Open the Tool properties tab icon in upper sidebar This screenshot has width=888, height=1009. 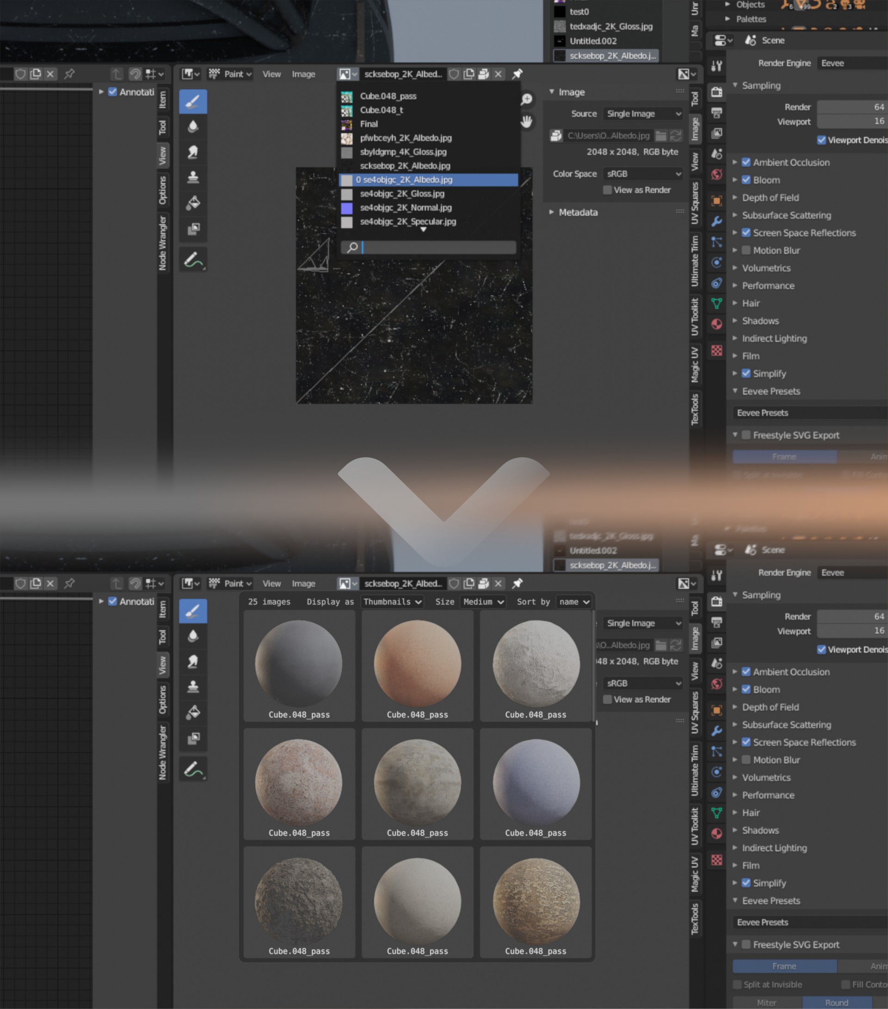[716, 65]
